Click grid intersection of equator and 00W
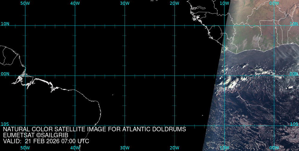Screen dimensions: 299x151 [x=274, y=75]
